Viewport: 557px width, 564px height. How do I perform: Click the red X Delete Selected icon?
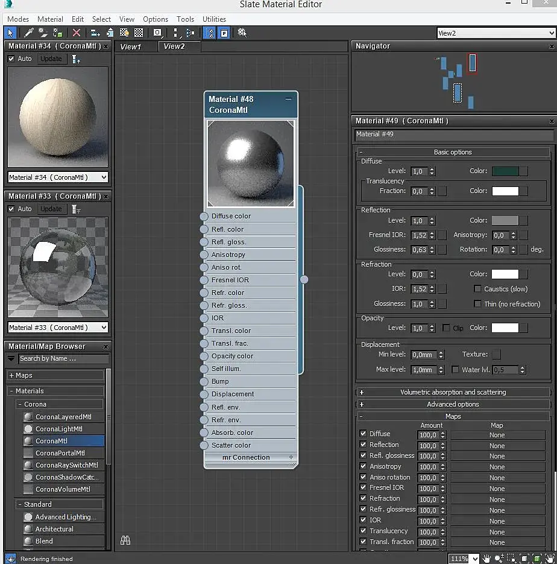[77, 33]
